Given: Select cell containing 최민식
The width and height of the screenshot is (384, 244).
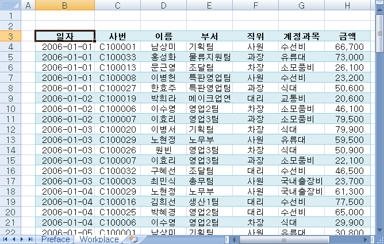Looking at the screenshot, I should coord(164,181).
